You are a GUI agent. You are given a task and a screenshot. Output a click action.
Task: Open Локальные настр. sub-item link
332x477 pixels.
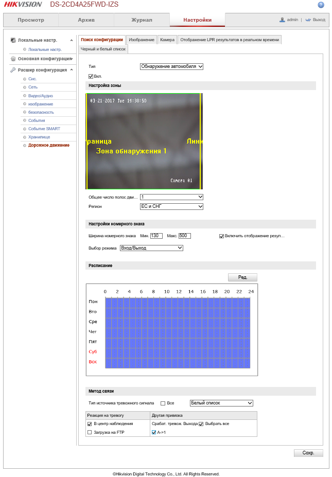pos(45,49)
